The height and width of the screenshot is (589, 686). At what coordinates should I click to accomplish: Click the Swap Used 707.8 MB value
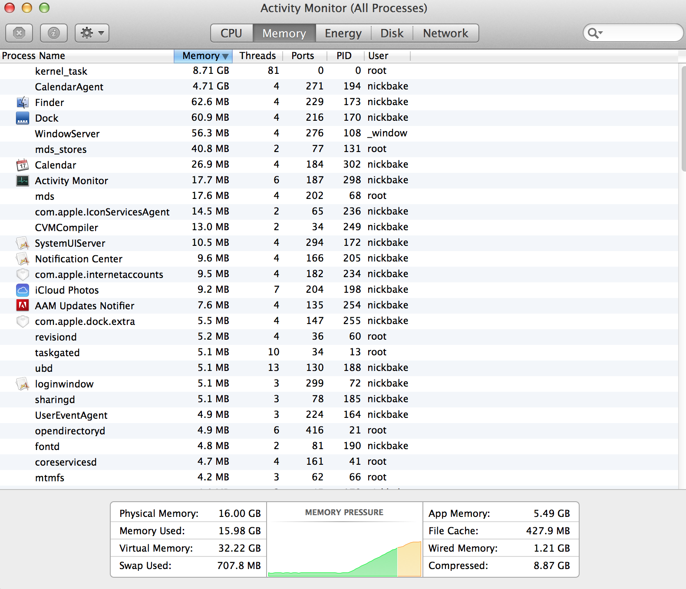(239, 566)
